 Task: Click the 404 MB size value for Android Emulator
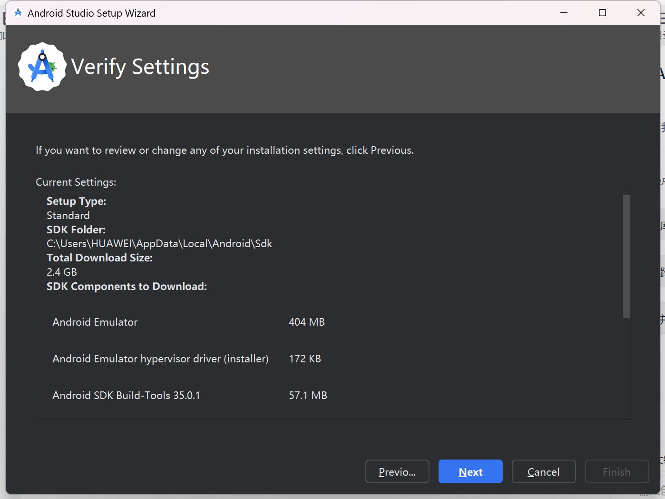306,322
